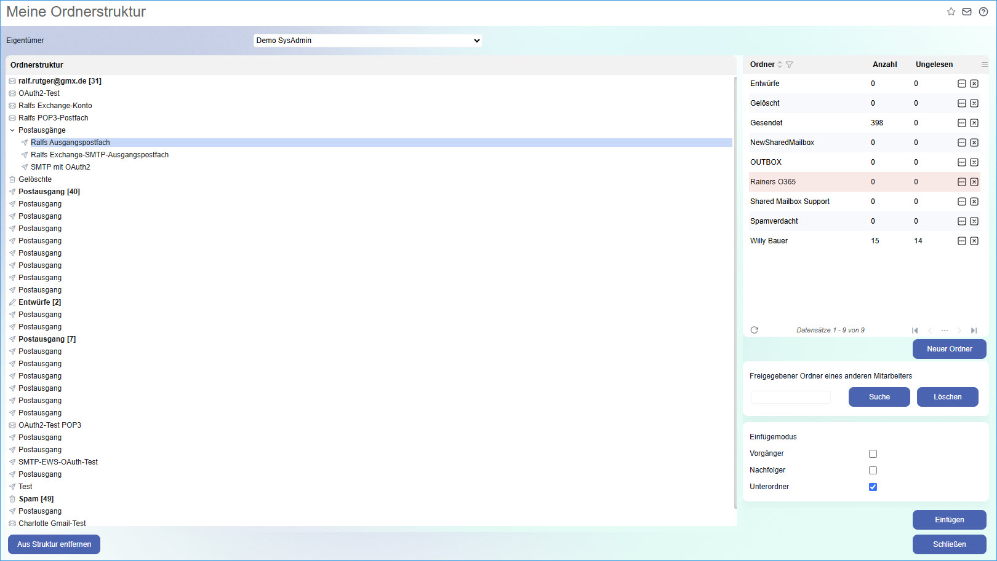Click the shared folder search input field
This screenshot has height=561, width=997.
pos(791,397)
